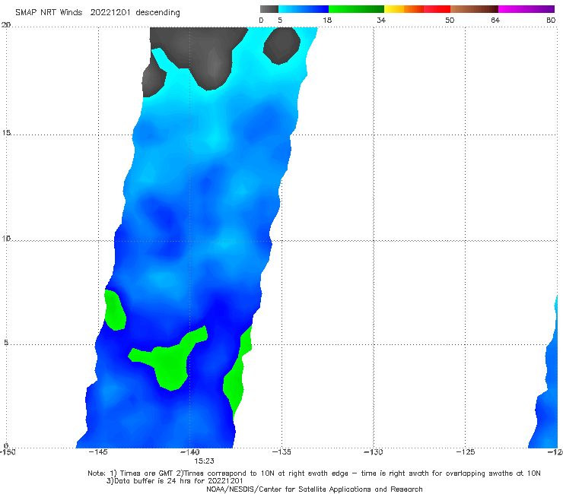Click the '64' label under the color bar
563x494 pixels.
click(495, 20)
